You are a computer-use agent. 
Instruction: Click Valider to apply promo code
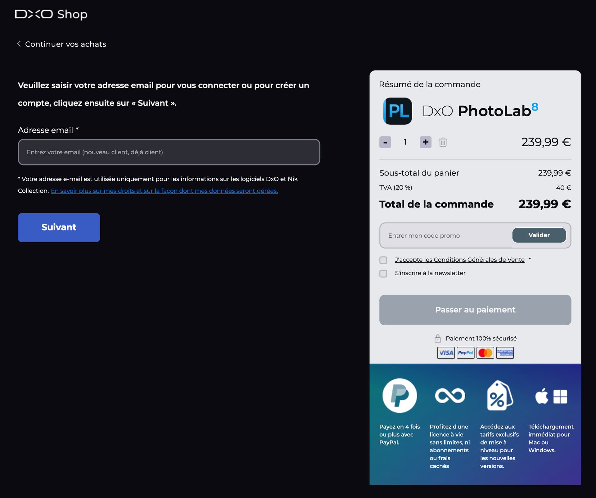(x=539, y=235)
